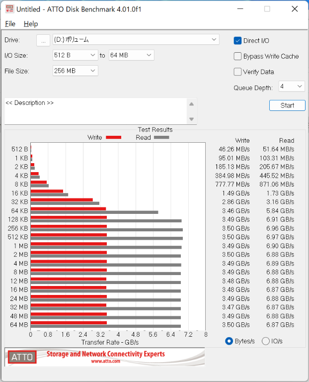309x382 pixels.
Task: Open the Queue Depth dropdown
Action: [x=292, y=87]
